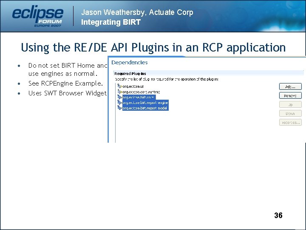Select the org.eclipse.birt.report.model entry
Viewport: 306px width, 230px height.
(x=145, y=108)
